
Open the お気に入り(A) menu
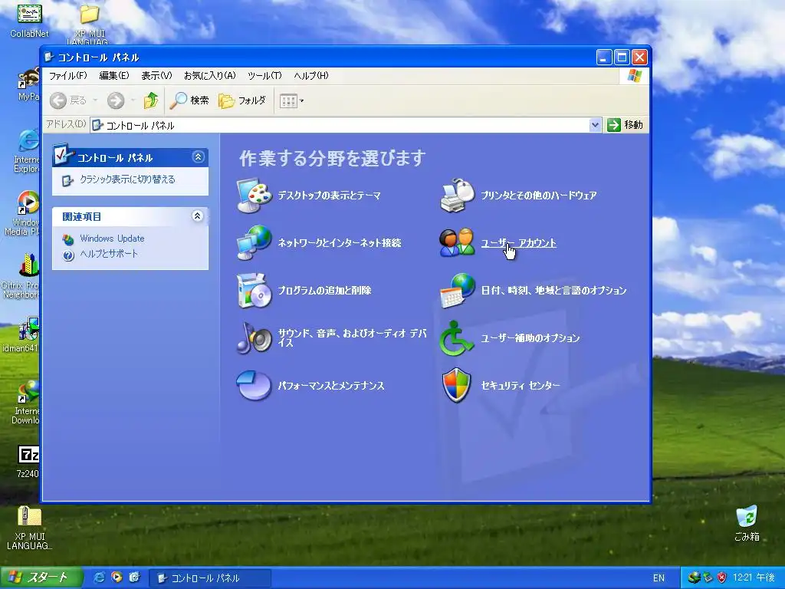209,76
